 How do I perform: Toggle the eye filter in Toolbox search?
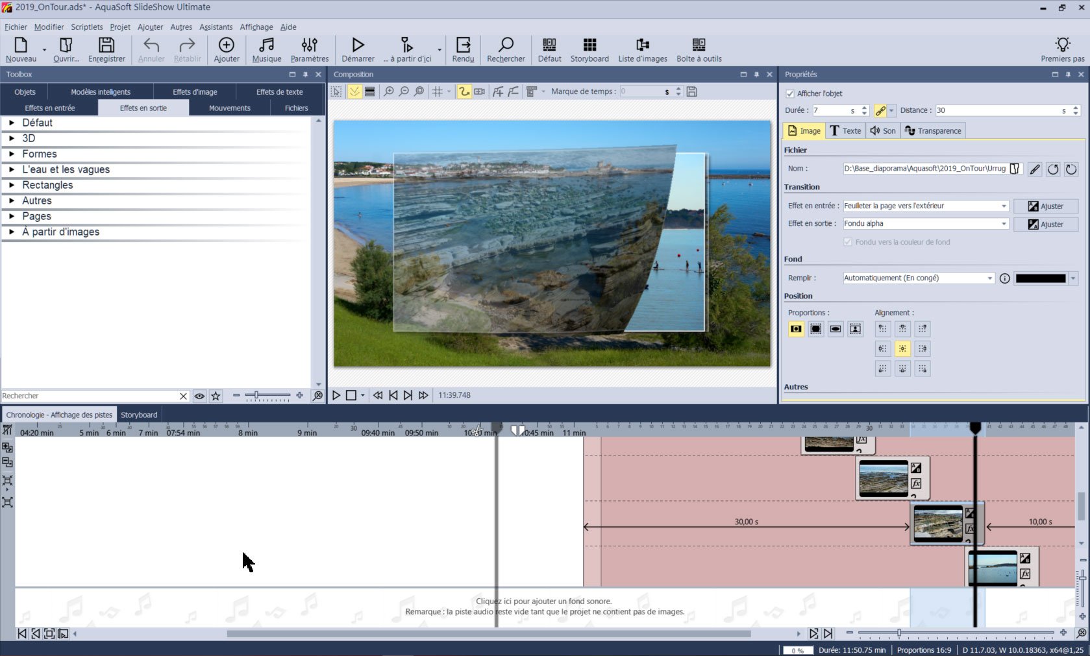click(x=199, y=396)
